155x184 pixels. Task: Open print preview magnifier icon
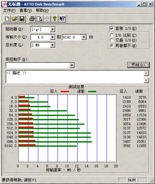point(39,19)
